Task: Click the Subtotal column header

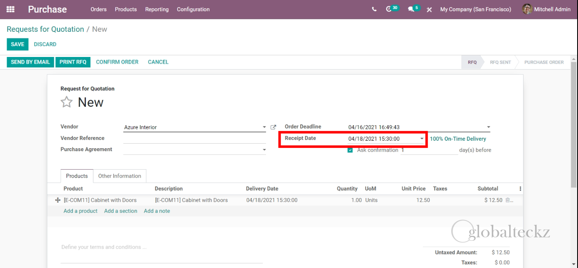Action: tap(488, 189)
